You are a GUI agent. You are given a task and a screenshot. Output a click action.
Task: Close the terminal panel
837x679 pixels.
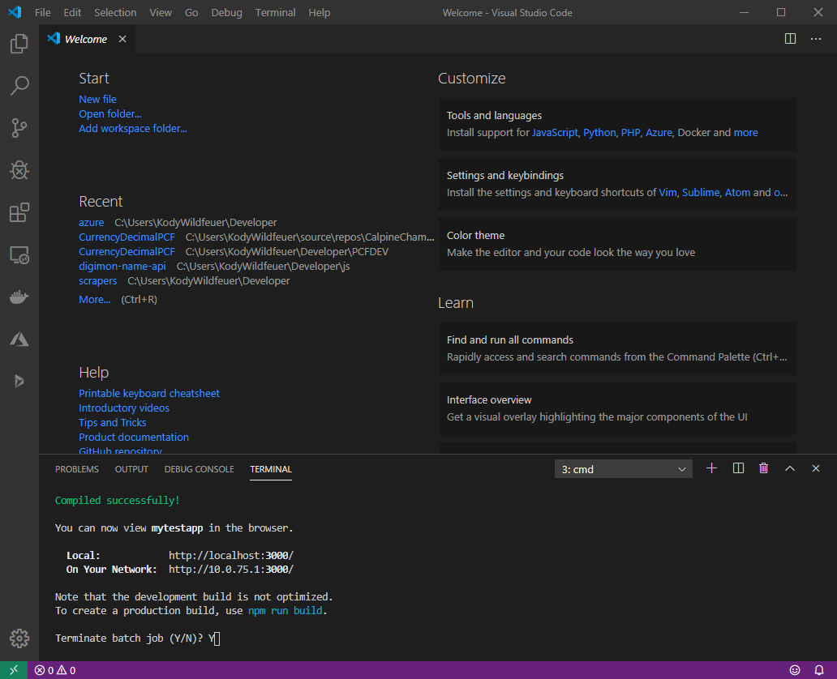[x=816, y=468]
